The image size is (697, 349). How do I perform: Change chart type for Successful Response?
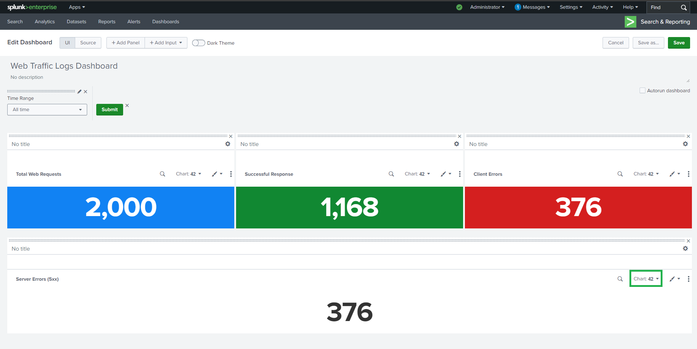417,174
